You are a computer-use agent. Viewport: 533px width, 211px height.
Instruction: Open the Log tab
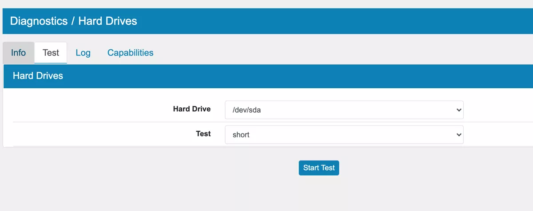[x=83, y=53]
